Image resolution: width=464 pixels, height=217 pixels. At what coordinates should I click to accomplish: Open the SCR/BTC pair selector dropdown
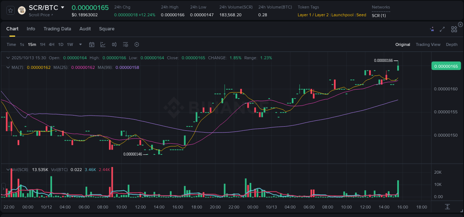click(x=62, y=7)
